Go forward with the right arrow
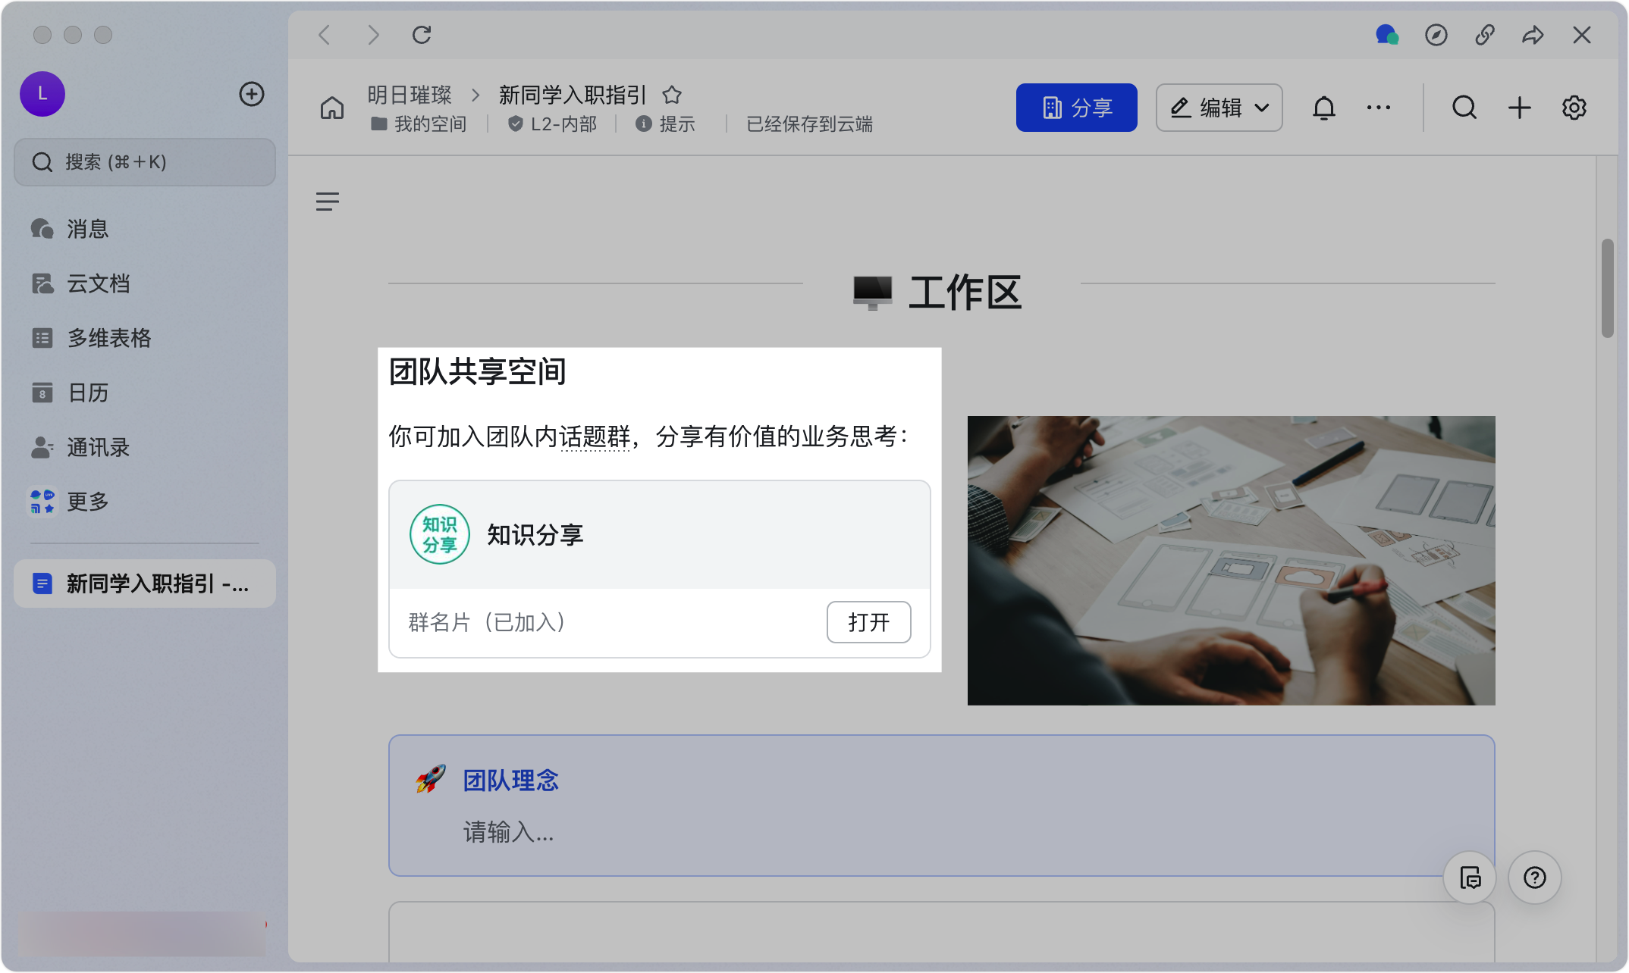The height and width of the screenshot is (973, 1629). (373, 35)
